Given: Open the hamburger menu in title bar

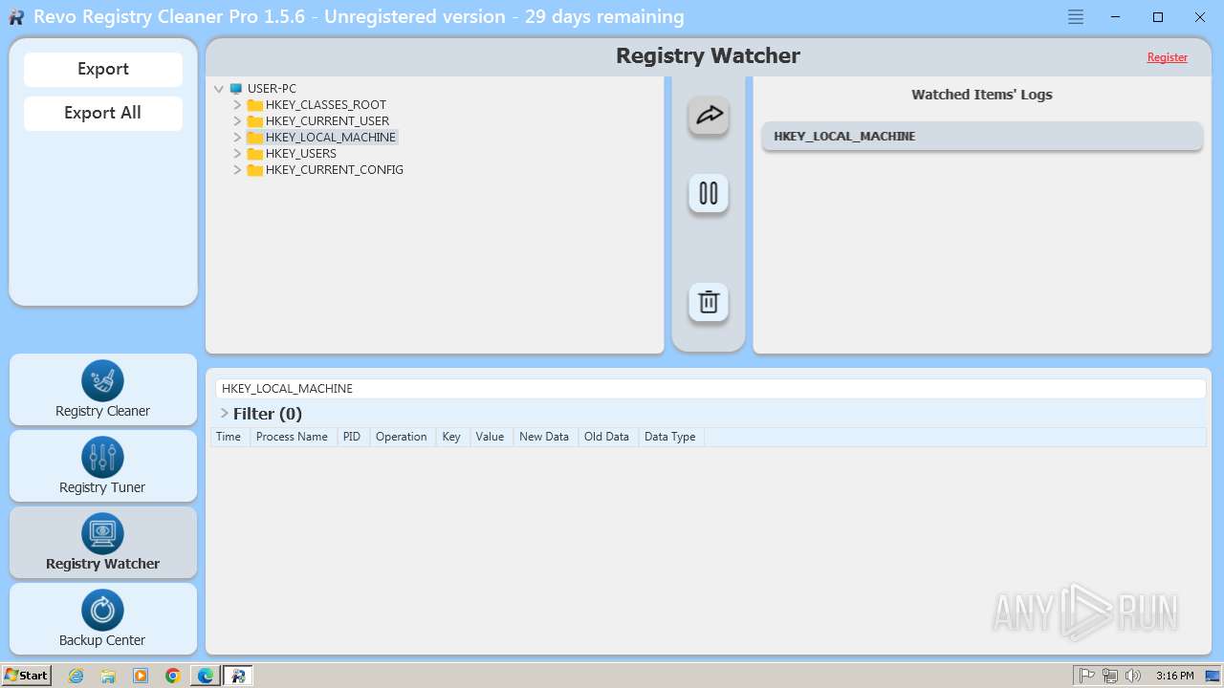Looking at the screenshot, I should coord(1076,17).
